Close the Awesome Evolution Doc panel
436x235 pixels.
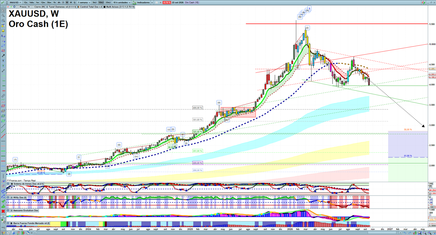coord(8,210)
